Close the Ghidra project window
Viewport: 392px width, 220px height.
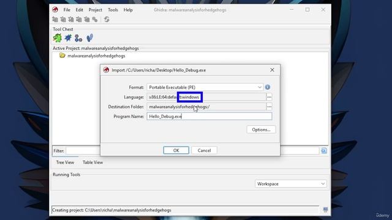[323, 10]
